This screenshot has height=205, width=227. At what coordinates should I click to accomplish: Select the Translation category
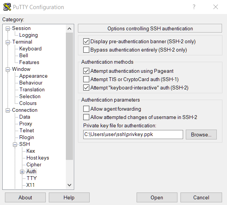[32, 89]
